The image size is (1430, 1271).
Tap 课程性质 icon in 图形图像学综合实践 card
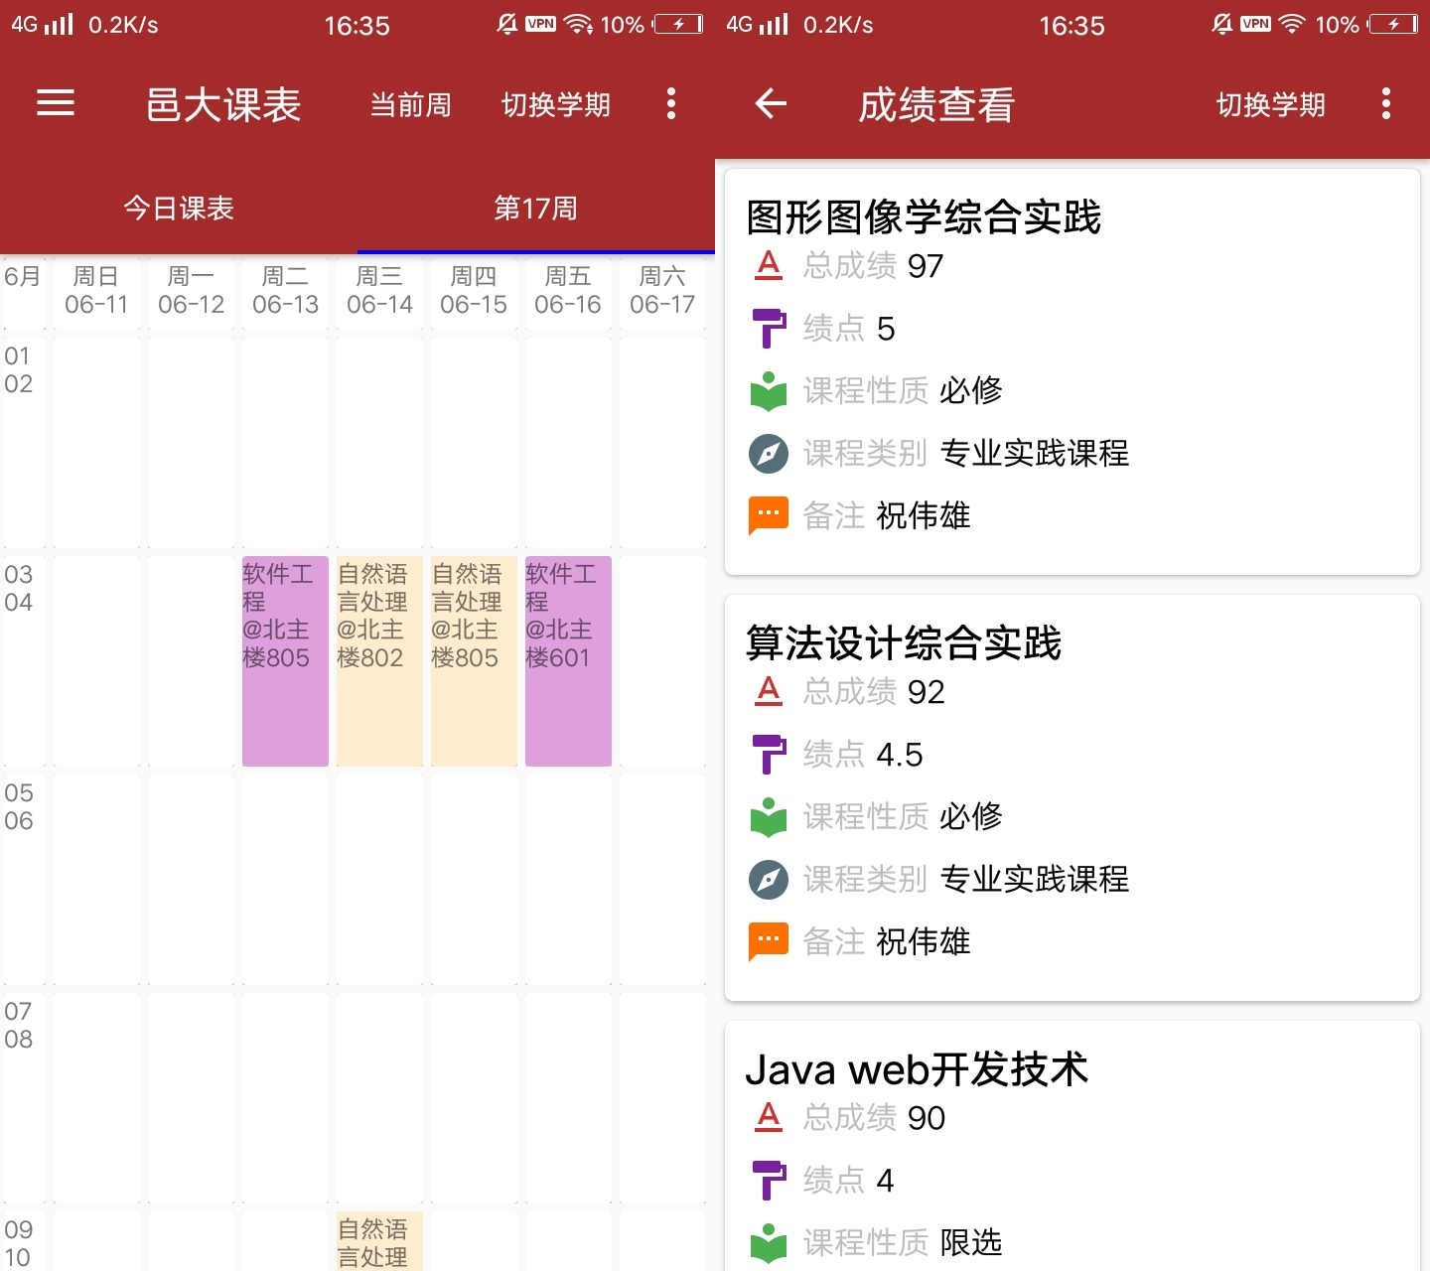(x=769, y=390)
